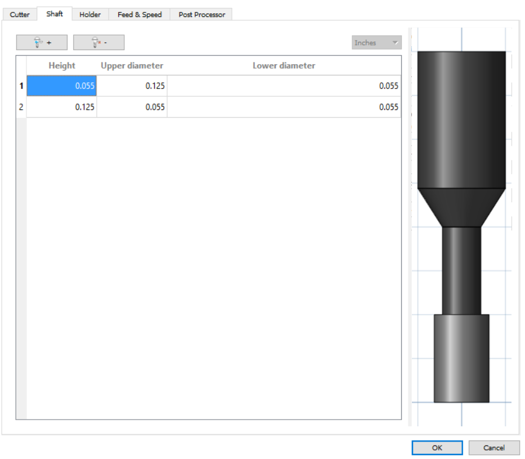Open the Inches unit dropdown
The width and height of the screenshot is (525, 459).
click(x=375, y=42)
